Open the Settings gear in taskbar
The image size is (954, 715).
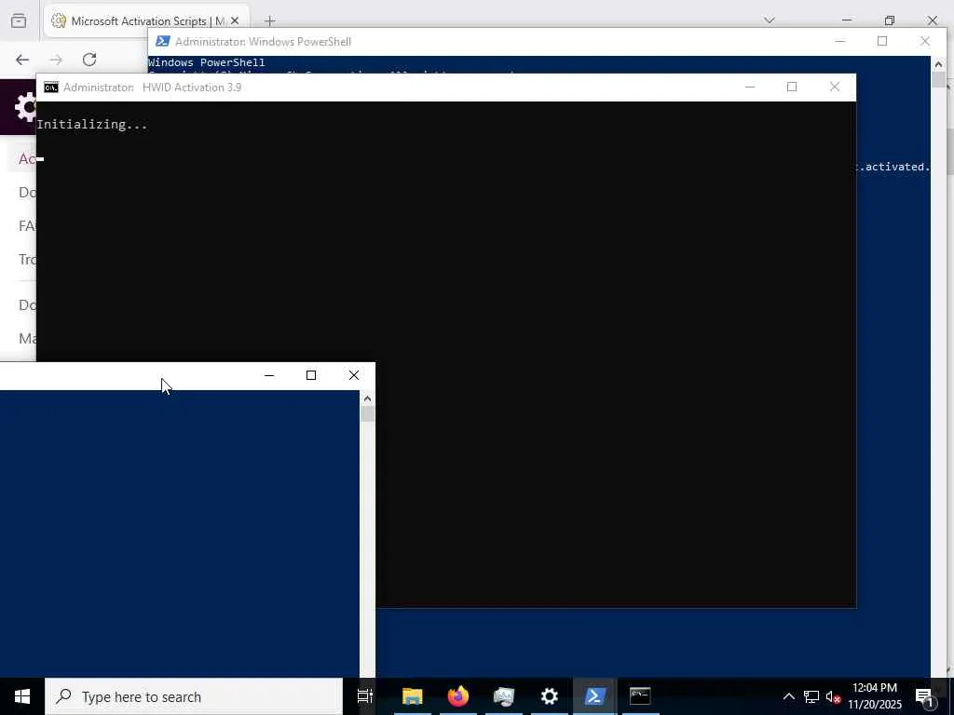click(550, 696)
